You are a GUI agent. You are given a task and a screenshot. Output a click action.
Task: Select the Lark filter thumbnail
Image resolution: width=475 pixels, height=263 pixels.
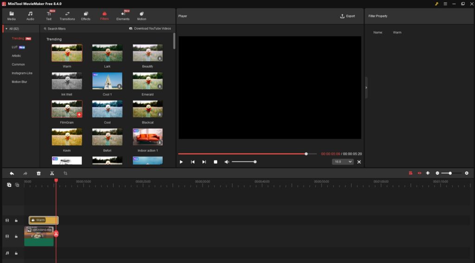107,53
